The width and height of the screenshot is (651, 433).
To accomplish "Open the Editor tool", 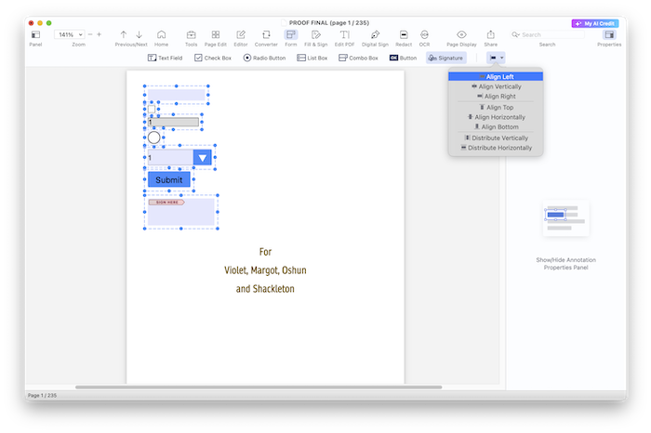I will [241, 34].
